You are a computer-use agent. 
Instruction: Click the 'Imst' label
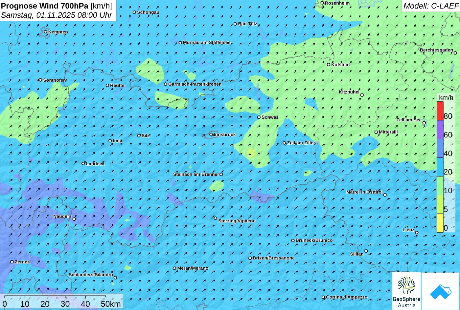[118, 141]
